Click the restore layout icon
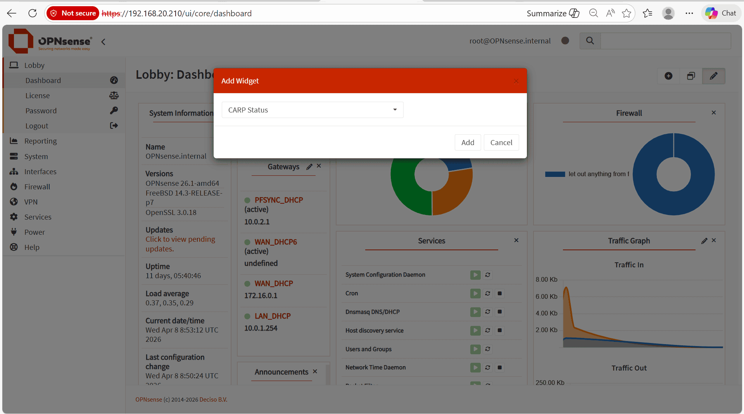Image resolution: width=744 pixels, height=414 pixels. [691, 76]
